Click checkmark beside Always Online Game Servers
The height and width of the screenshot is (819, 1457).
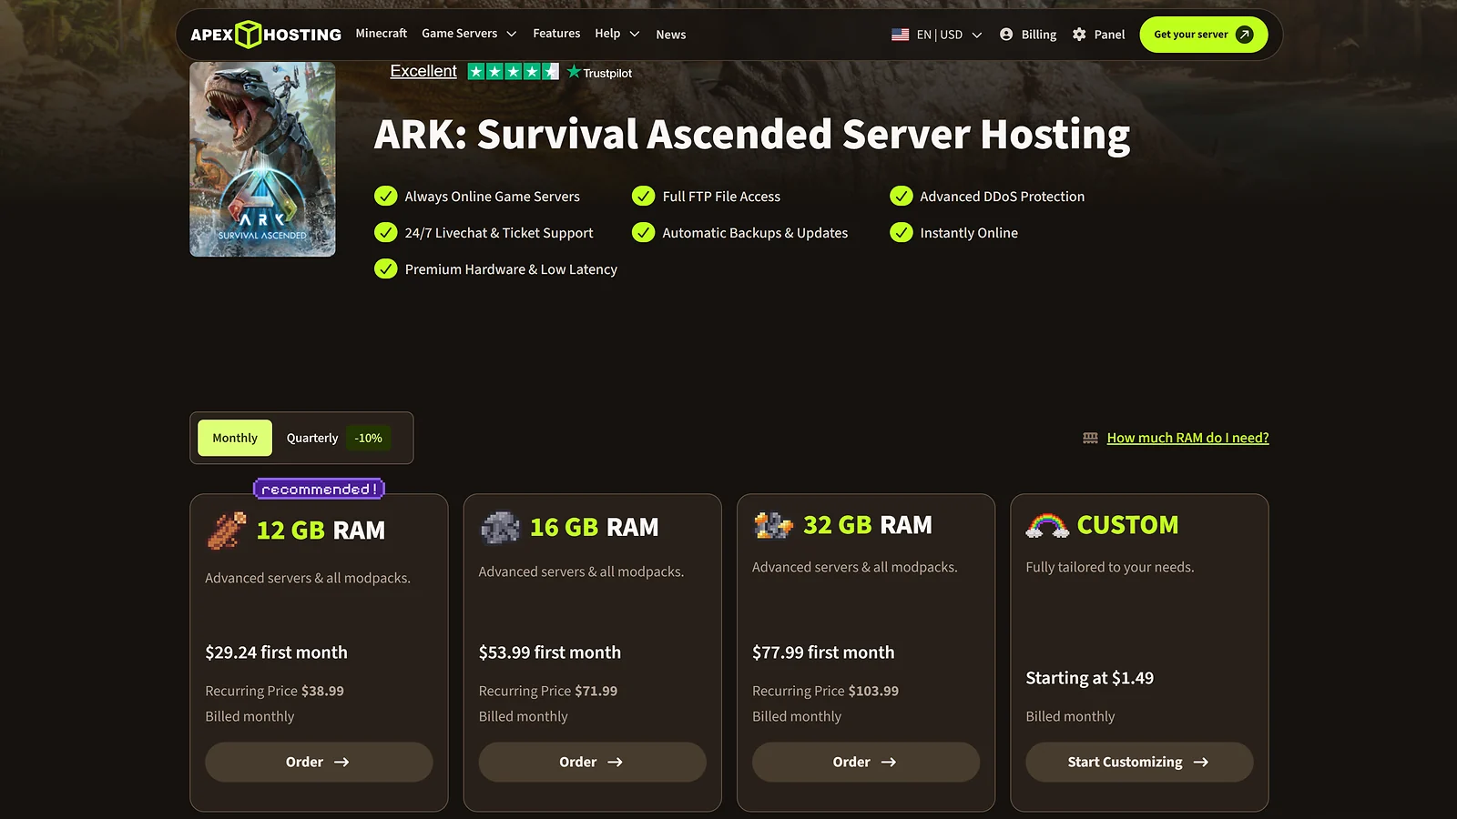pos(386,197)
